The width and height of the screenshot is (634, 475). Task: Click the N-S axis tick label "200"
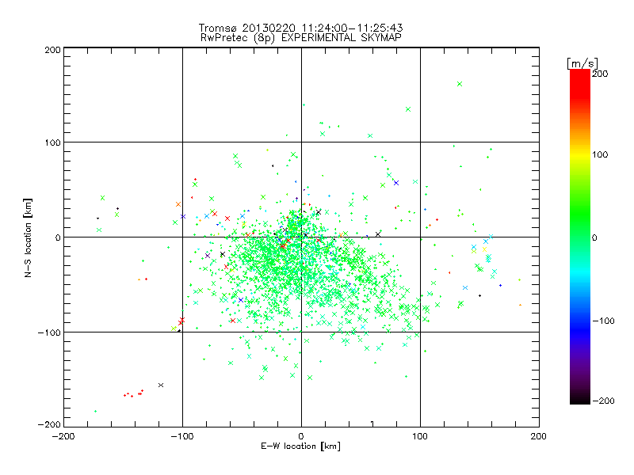coord(52,50)
